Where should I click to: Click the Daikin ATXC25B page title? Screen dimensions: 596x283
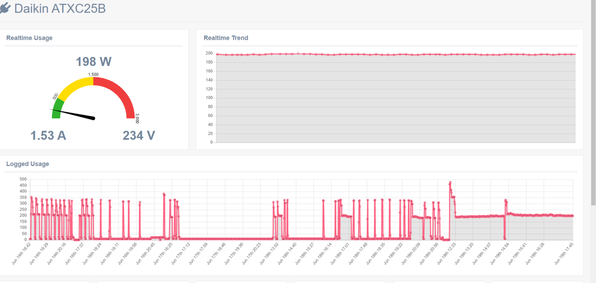pos(60,8)
